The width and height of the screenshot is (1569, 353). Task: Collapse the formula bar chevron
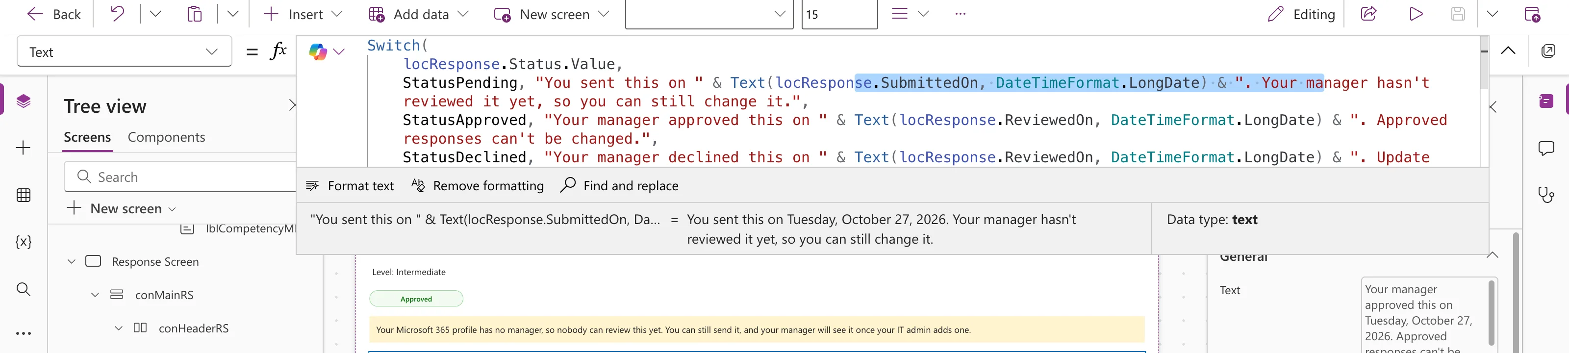(x=1508, y=50)
